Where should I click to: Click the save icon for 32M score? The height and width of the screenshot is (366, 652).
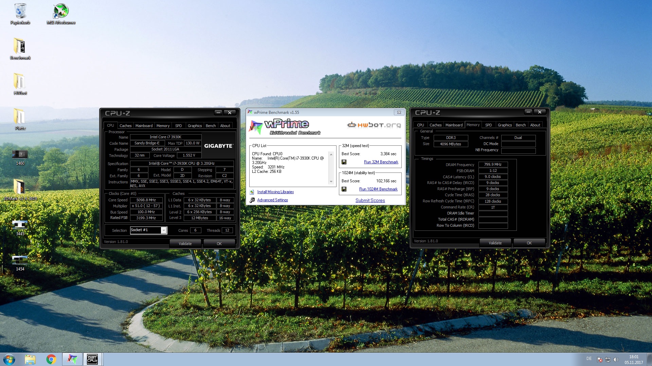coord(344,162)
